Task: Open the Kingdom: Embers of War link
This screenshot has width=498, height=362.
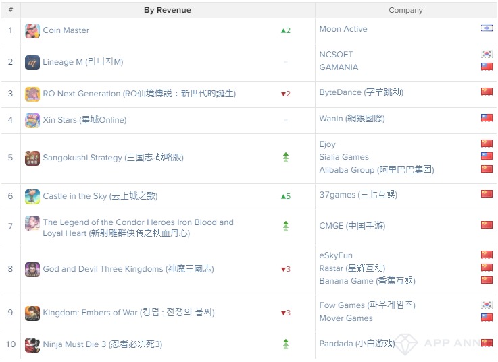Action: click(129, 313)
